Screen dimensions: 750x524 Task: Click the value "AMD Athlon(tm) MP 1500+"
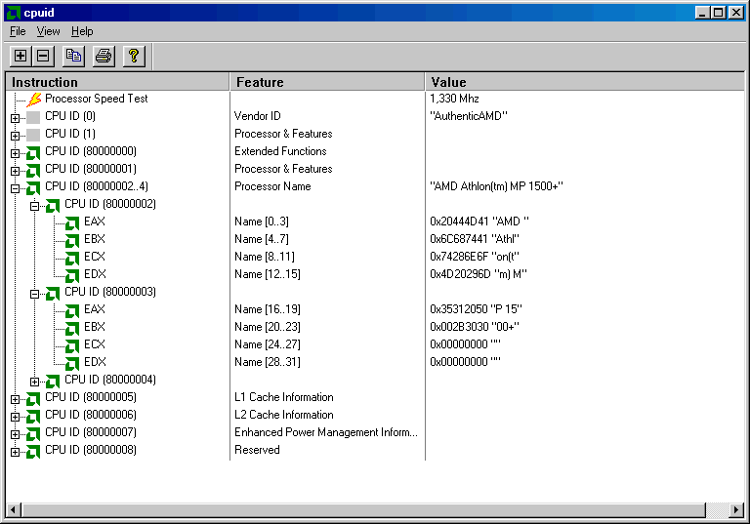click(496, 186)
